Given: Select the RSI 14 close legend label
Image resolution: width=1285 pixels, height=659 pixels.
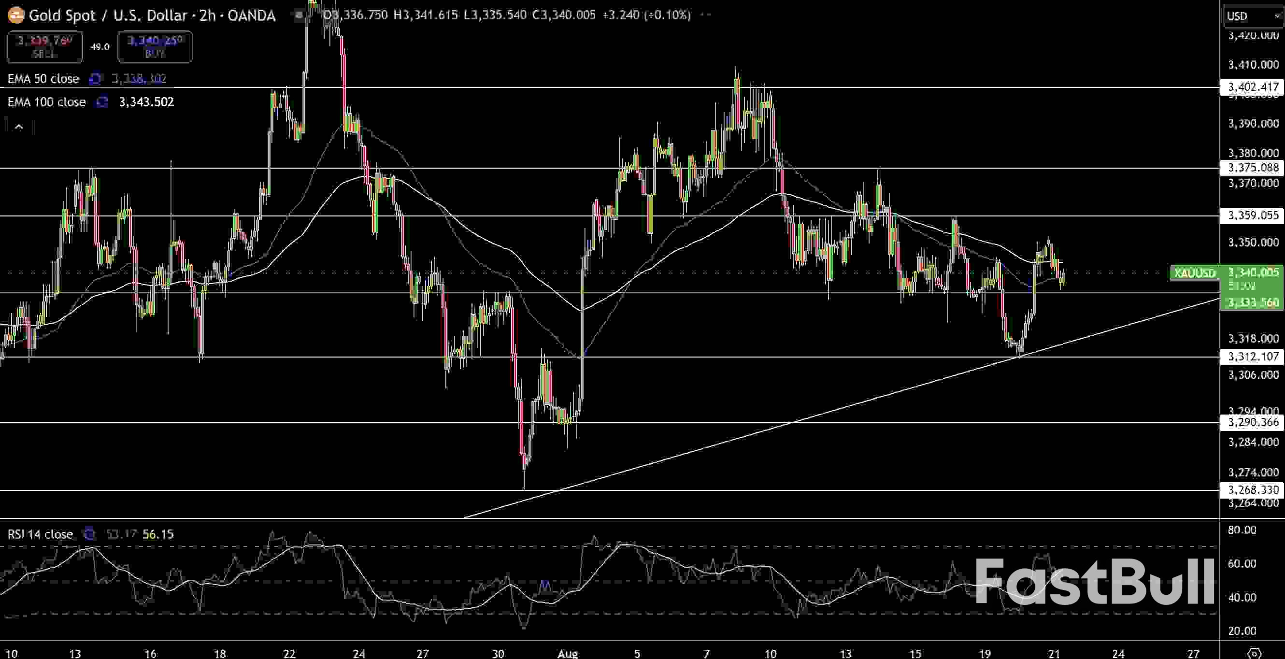Looking at the screenshot, I should point(41,534).
